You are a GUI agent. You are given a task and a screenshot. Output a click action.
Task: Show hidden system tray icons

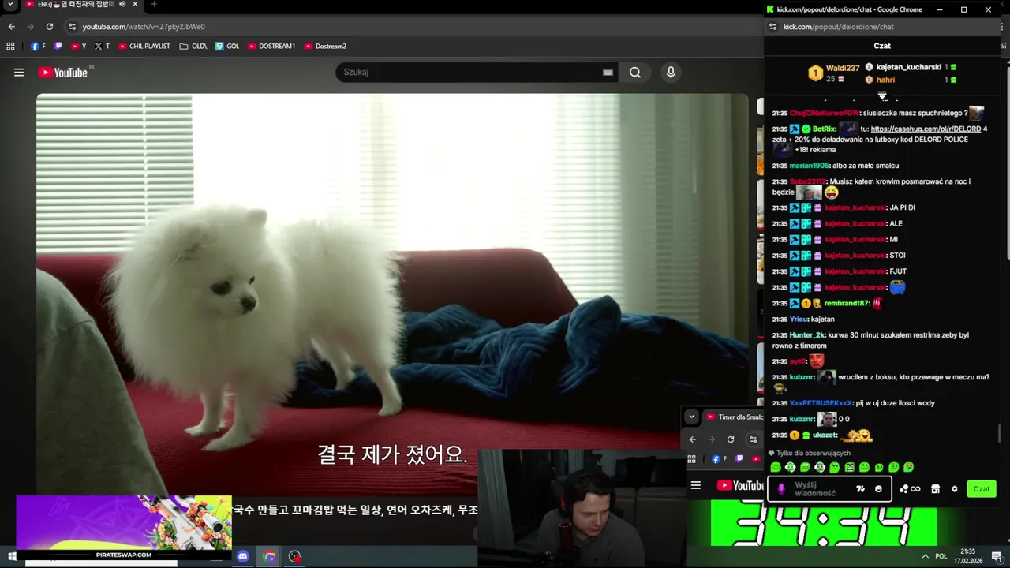pyautogui.click(x=926, y=556)
